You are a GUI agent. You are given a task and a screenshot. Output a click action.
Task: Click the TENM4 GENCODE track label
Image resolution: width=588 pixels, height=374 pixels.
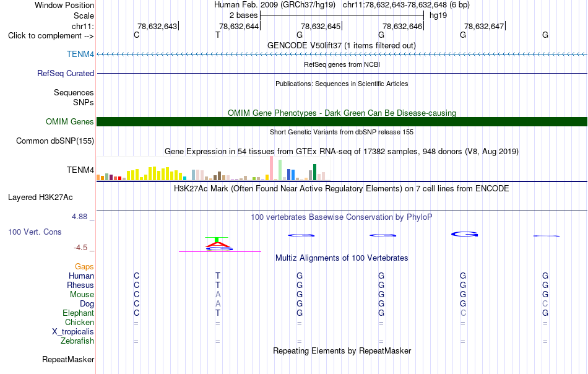click(80, 54)
